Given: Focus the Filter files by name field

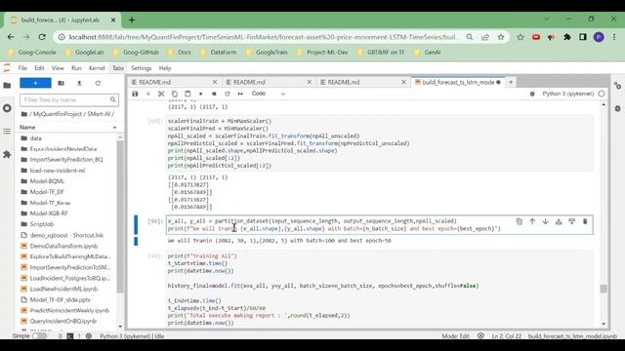Looking at the screenshot, I should tap(69, 99).
